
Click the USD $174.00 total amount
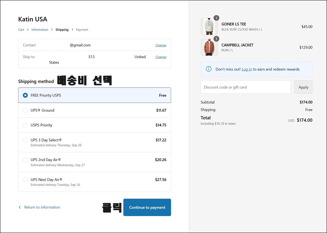pos(300,120)
